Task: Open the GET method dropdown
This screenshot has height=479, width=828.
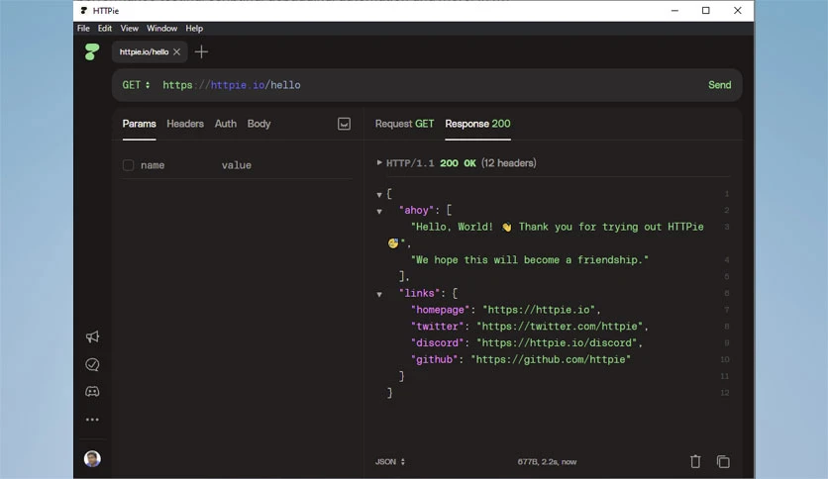Action: point(136,85)
